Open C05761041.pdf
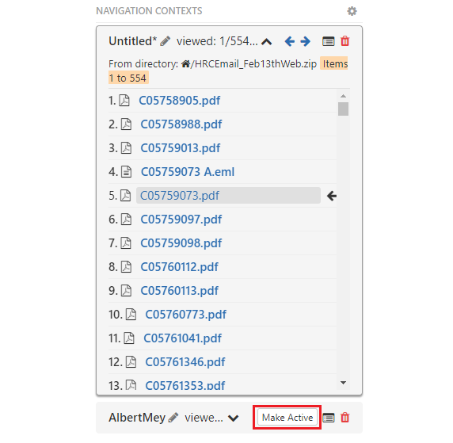Image resolution: width=453 pixels, height=443 pixels. tap(183, 338)
